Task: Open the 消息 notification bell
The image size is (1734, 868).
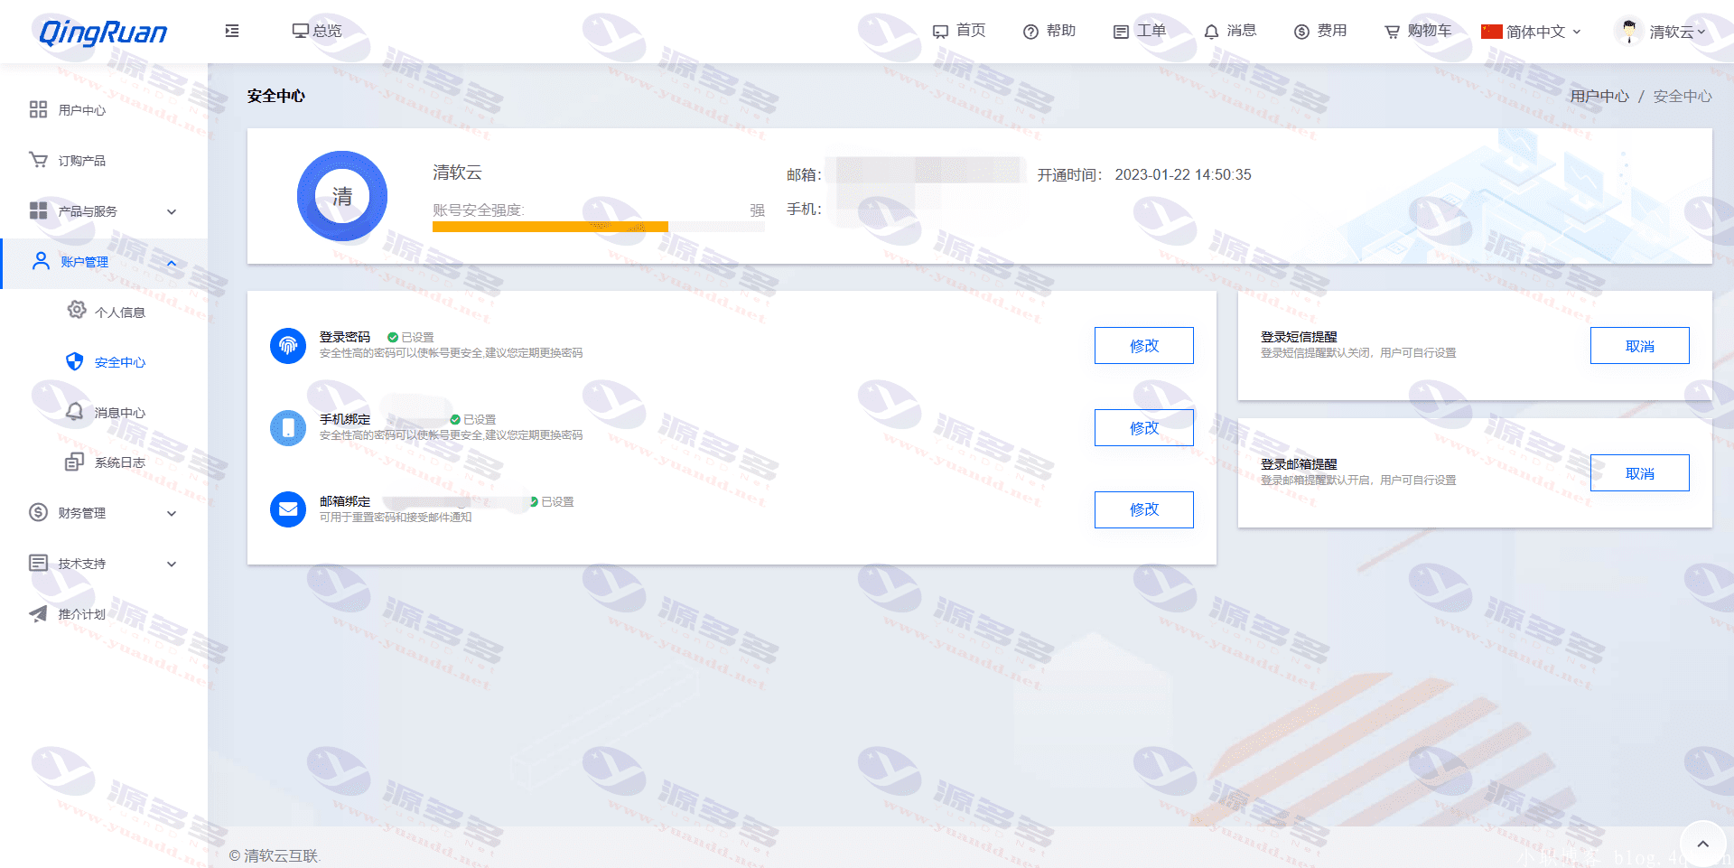Action: click(1230, 31)
